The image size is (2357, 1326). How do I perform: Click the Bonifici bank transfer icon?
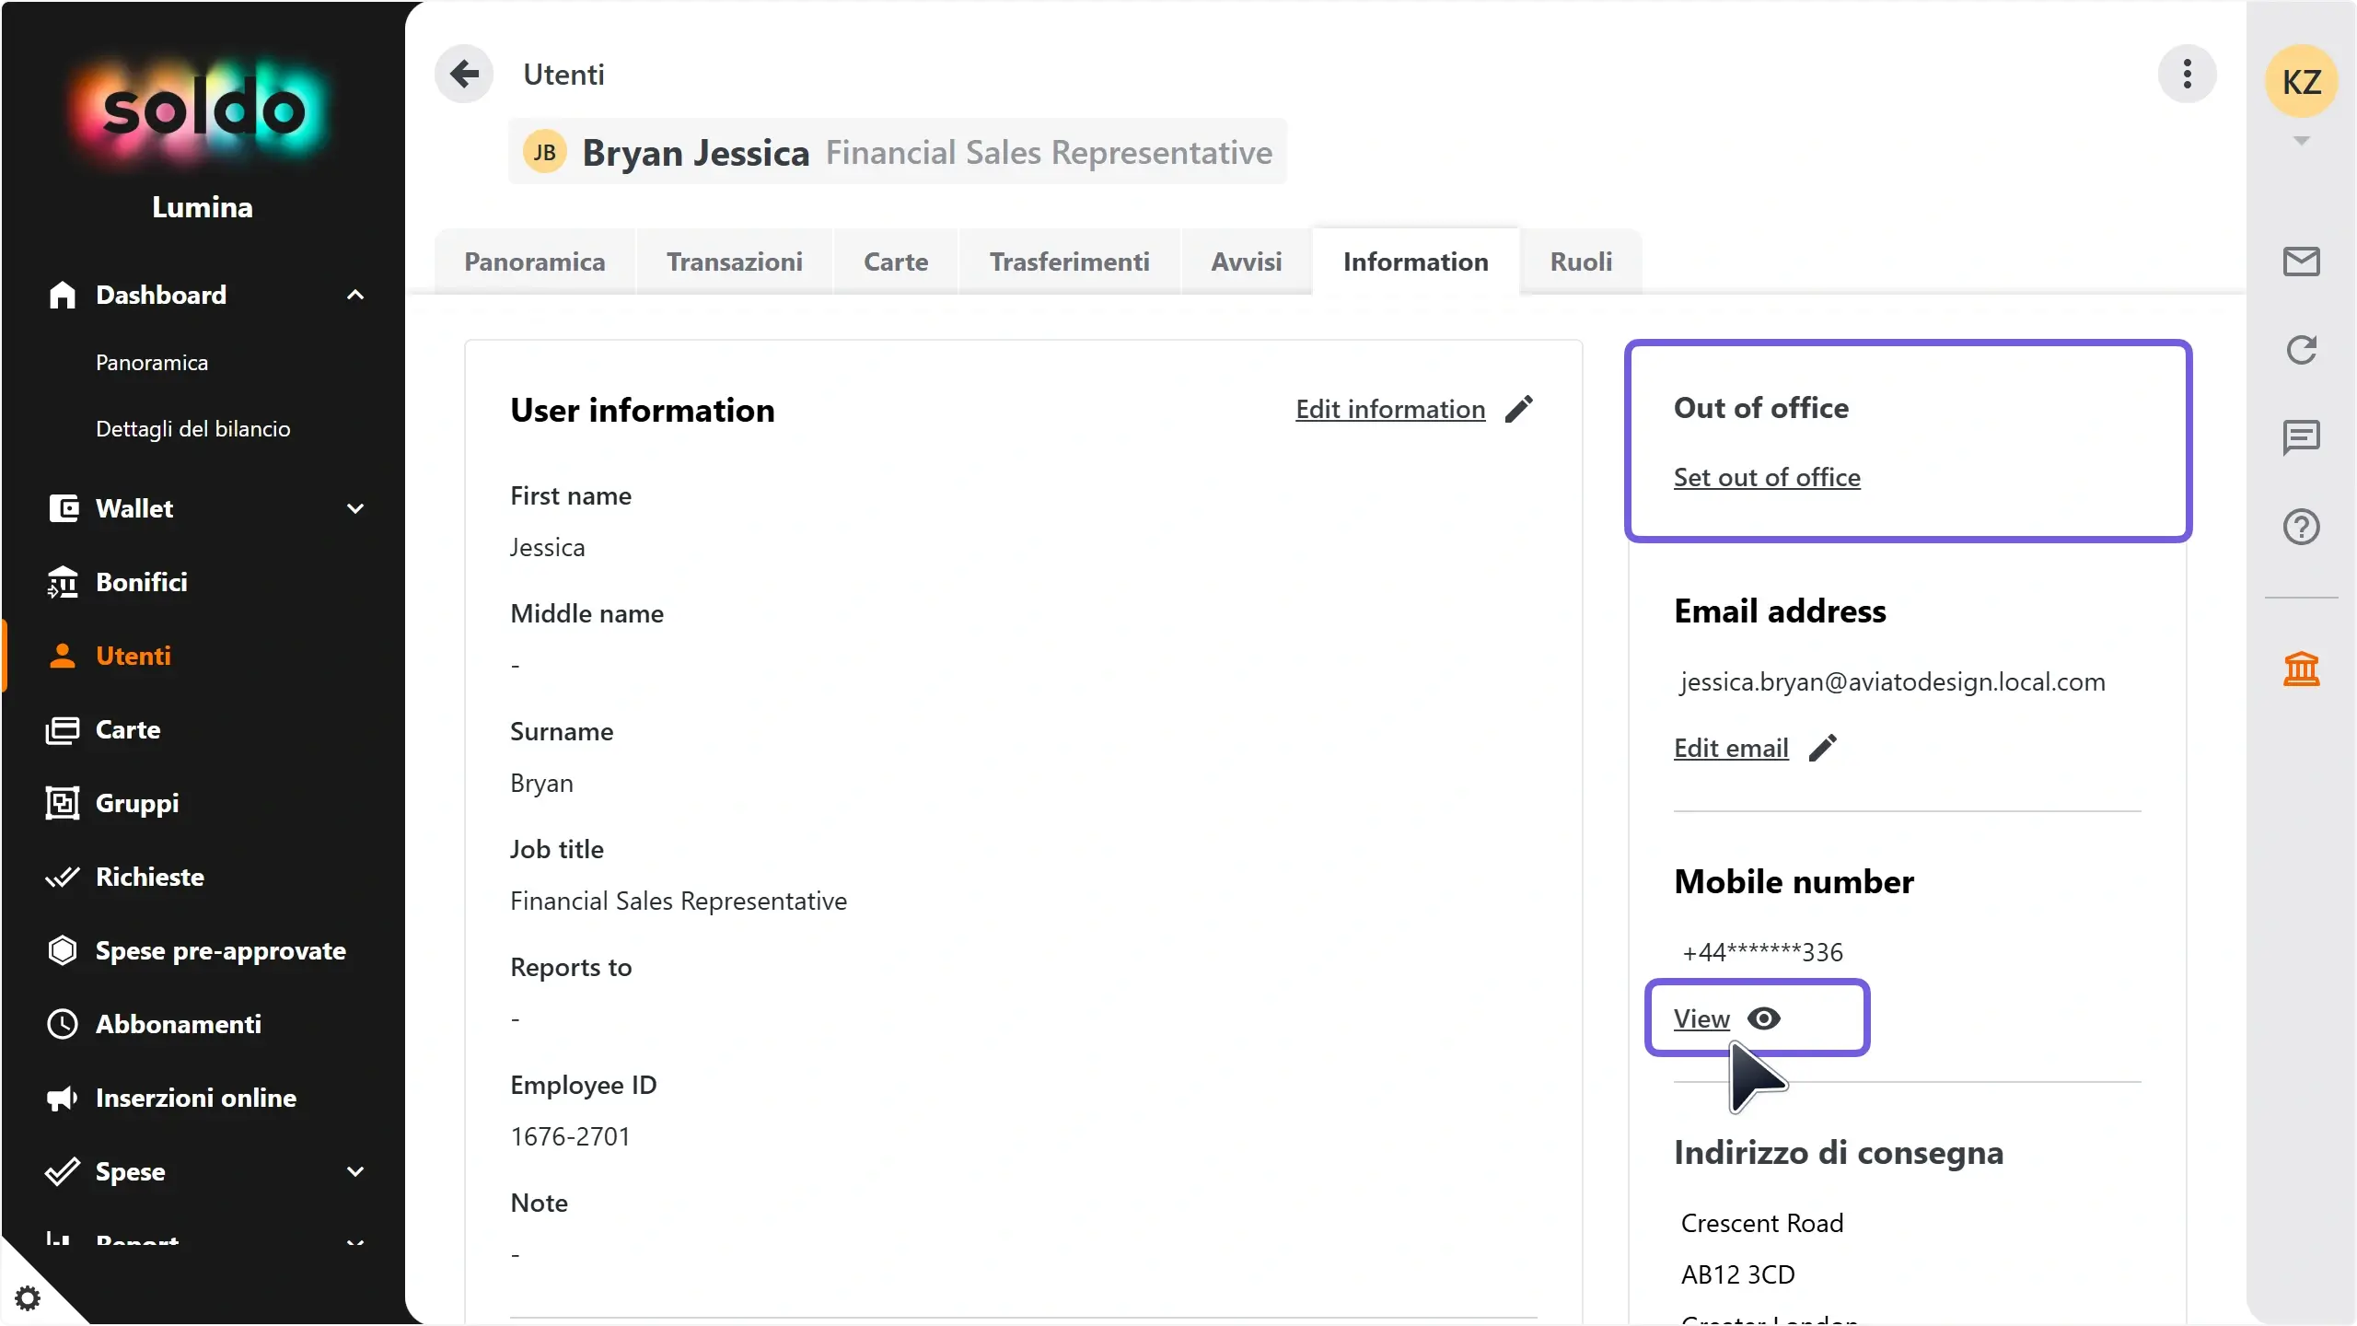[x=63, y=582]
